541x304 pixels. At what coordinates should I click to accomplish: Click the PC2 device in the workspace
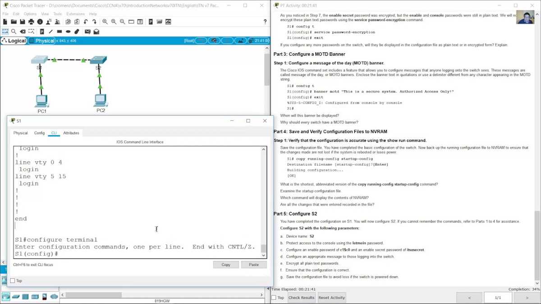[100, 101]
